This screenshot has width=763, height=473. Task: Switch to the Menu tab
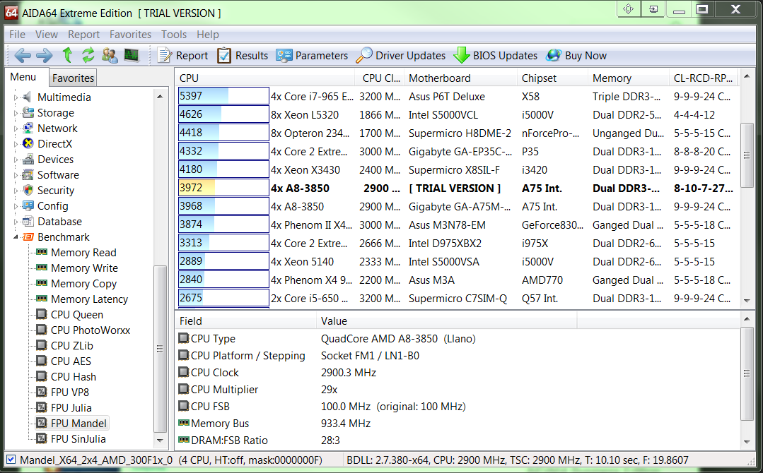(x=23, y=77)
